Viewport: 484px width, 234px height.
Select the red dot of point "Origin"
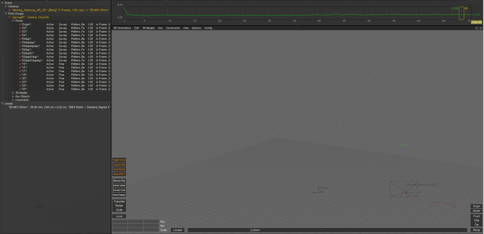[x=20, y=24]
